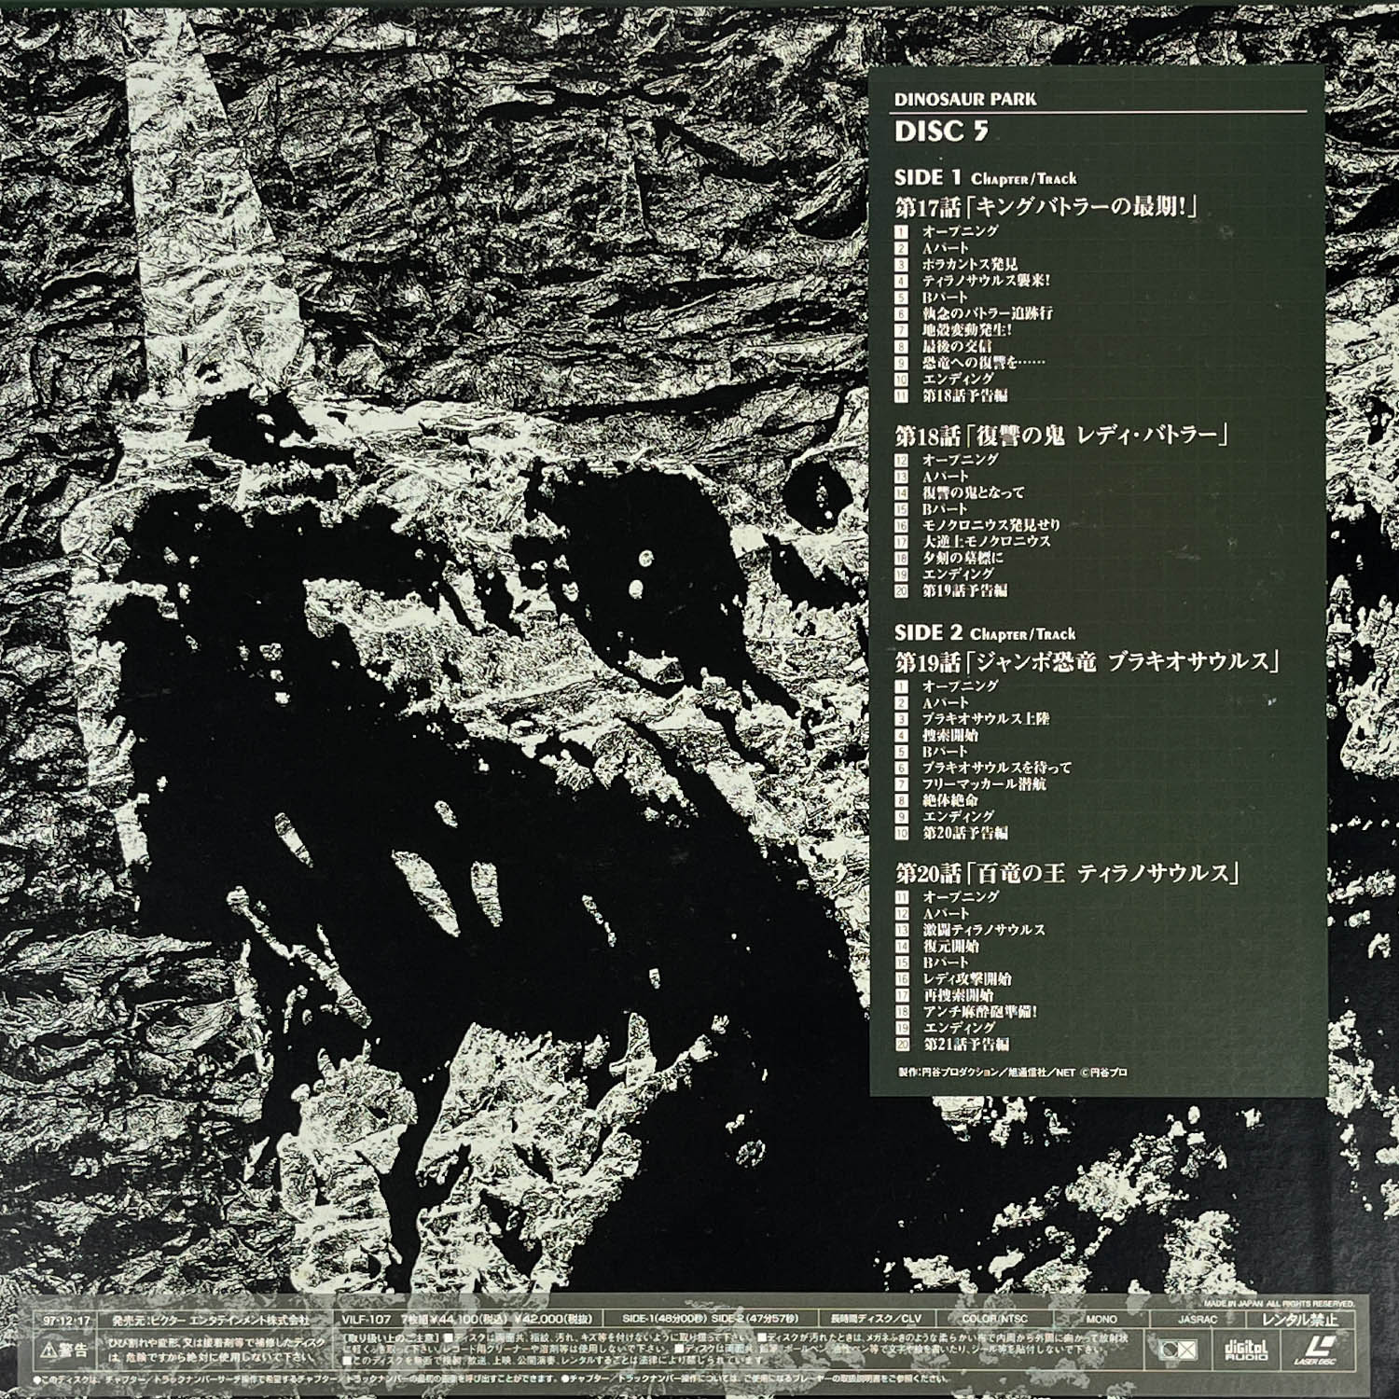The image size is (1399, 1399).
Task: Click the DISC 5 heading
Action: click(940, 132)
